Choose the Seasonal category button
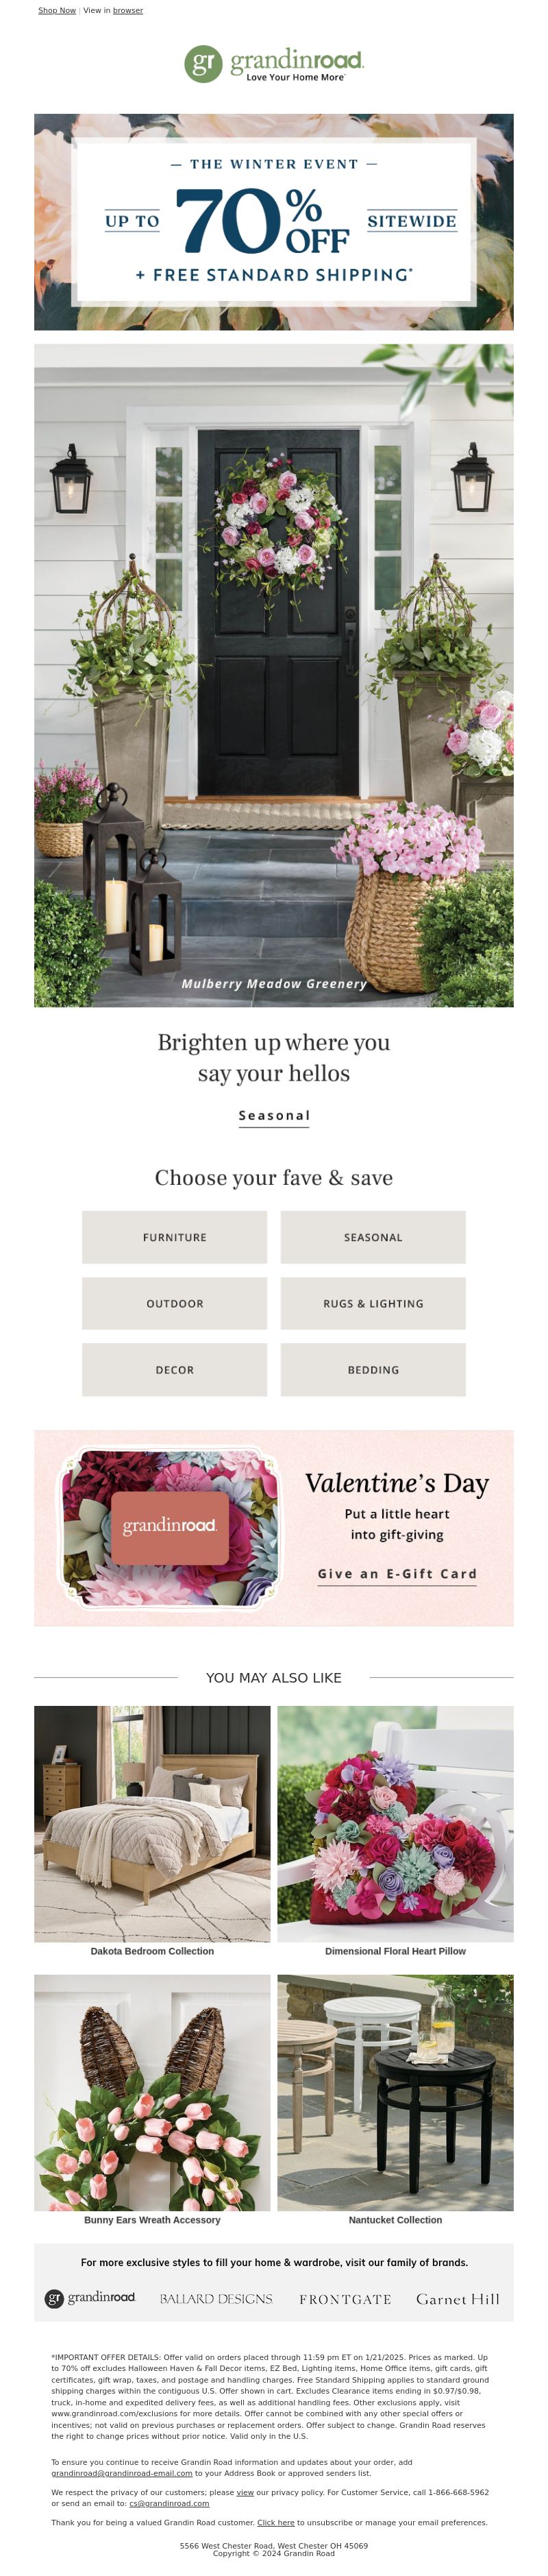The image size is (548, 2576). point(373,1237)
